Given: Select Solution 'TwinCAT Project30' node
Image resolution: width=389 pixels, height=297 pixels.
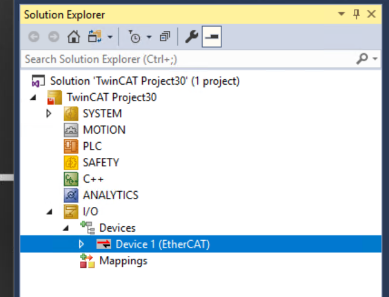Looking at the screenshot, I should tap(145, 81).
